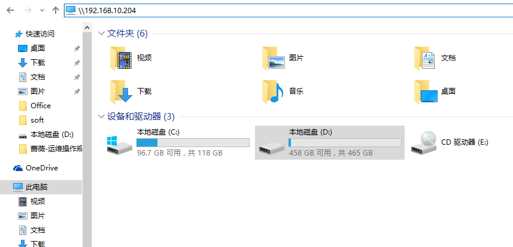Select 本地磁盘 (C:) drive icon
This screenshot has height=247, width=513.
point(119,145)
